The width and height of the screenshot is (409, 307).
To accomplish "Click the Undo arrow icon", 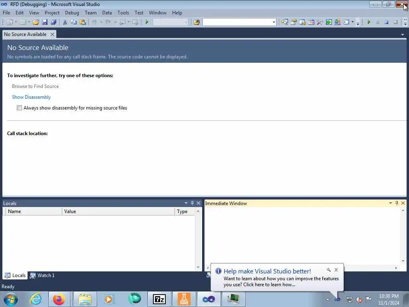I will [x=94, y=22].
